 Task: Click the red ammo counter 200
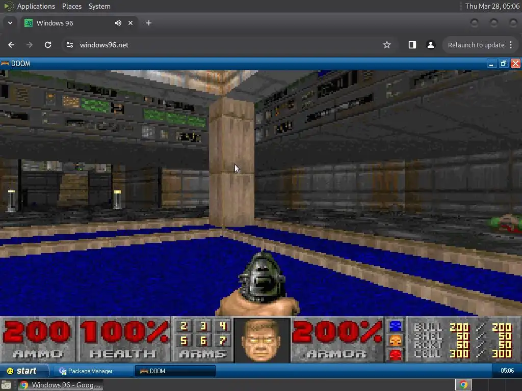37,332
